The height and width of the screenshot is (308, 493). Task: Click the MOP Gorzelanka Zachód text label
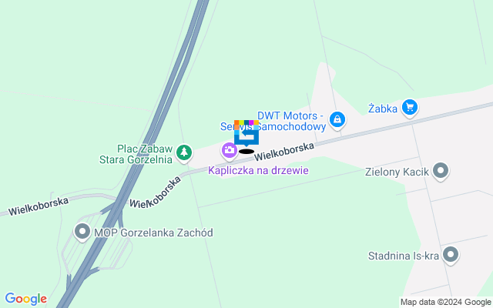click(x=153, y=233)
